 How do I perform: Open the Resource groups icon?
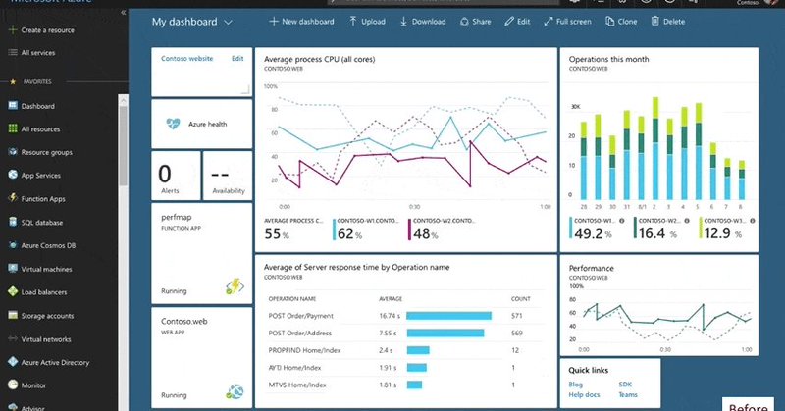click(x=13, y=152)
